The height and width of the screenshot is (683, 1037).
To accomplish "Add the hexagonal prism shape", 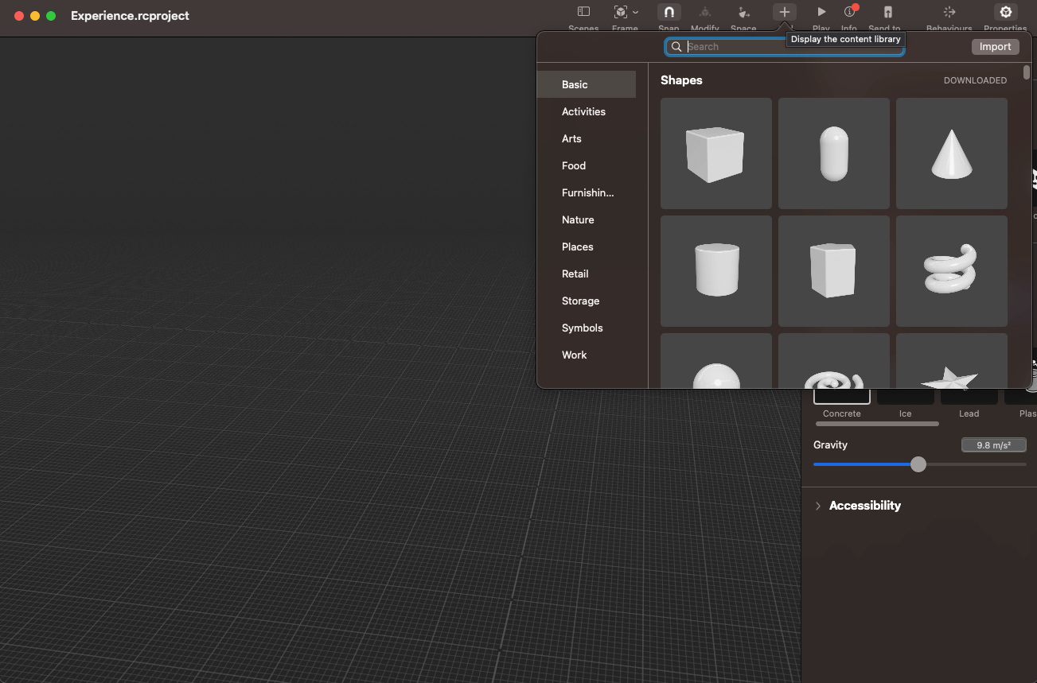I will click(x=834, y=271).
